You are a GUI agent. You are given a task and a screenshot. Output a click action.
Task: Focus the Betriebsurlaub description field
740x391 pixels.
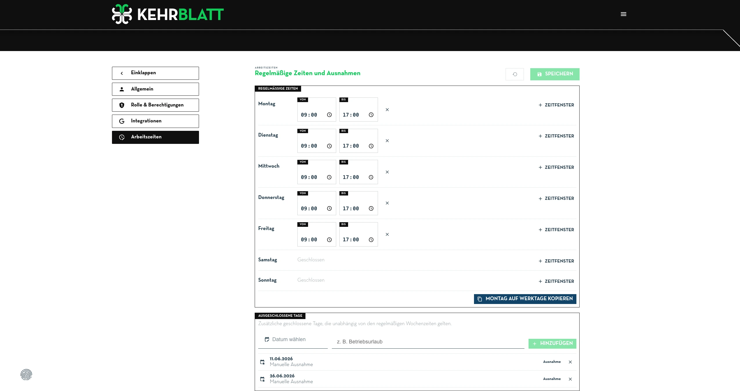(x=428, y=342)
